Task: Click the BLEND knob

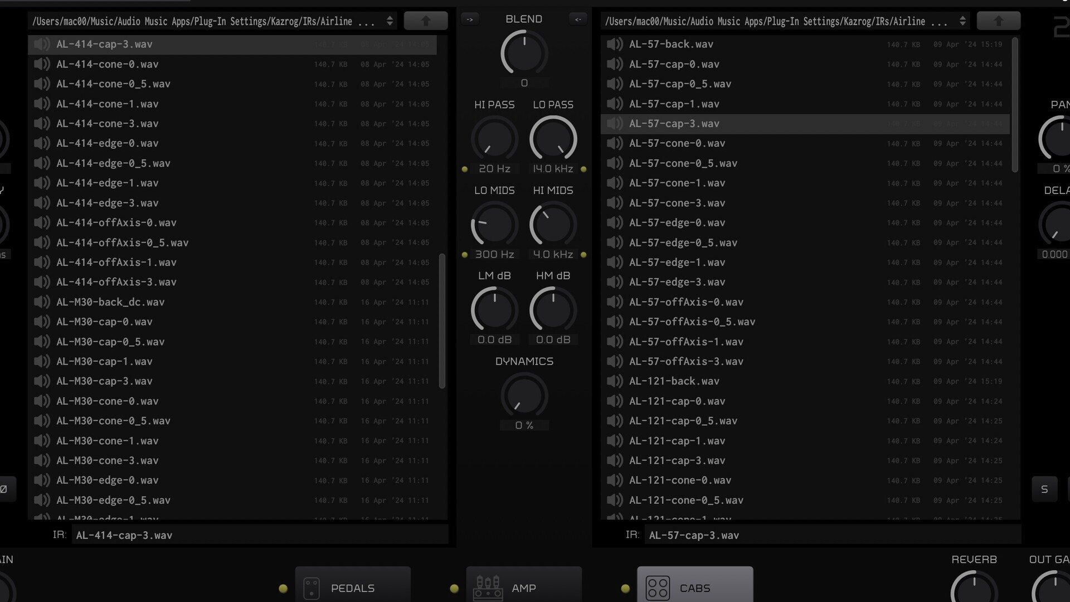Action: 524,54
